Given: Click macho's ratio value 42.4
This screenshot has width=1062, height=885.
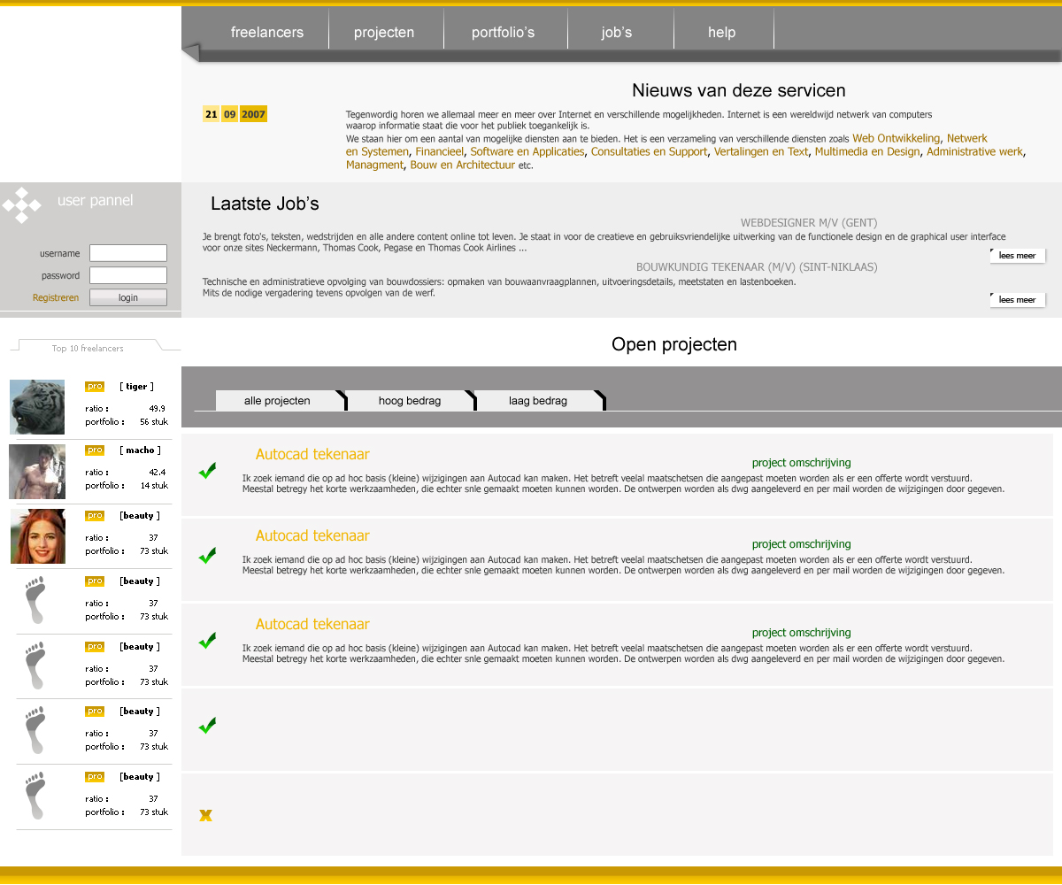Looking at the screenshot, I should [x=157, y=473].
